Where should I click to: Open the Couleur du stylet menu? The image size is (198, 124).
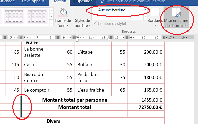click(x=113, y=24)
